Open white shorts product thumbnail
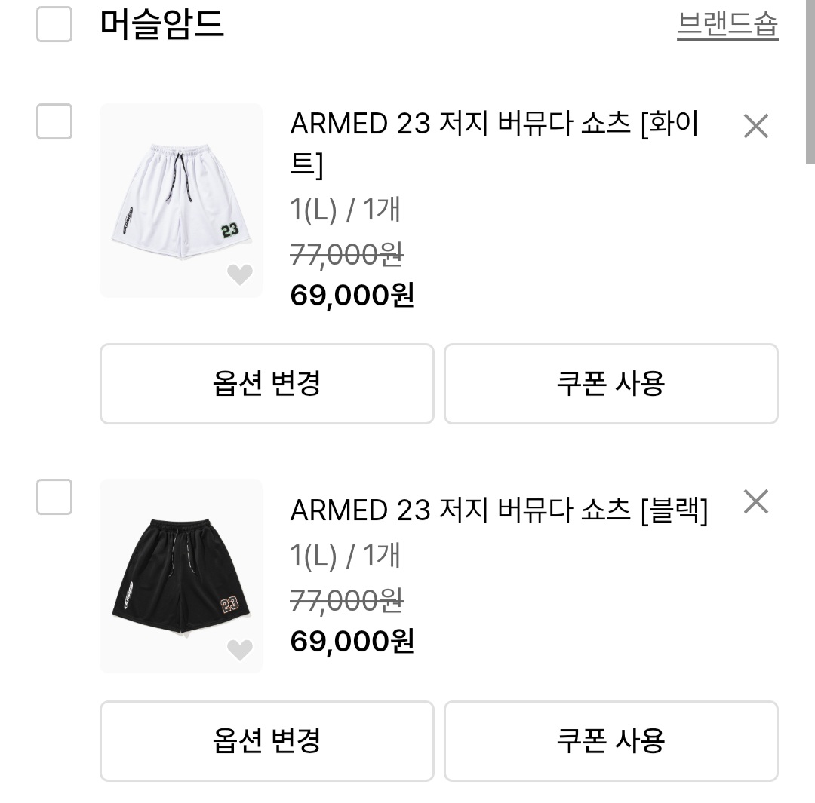The width and height of the screenshot is (815, 803). click(x=181, y=201)
